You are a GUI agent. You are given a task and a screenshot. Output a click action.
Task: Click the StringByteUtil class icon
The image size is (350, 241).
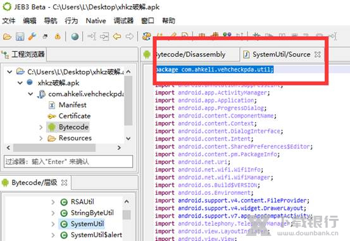click(x=64, y=213)
